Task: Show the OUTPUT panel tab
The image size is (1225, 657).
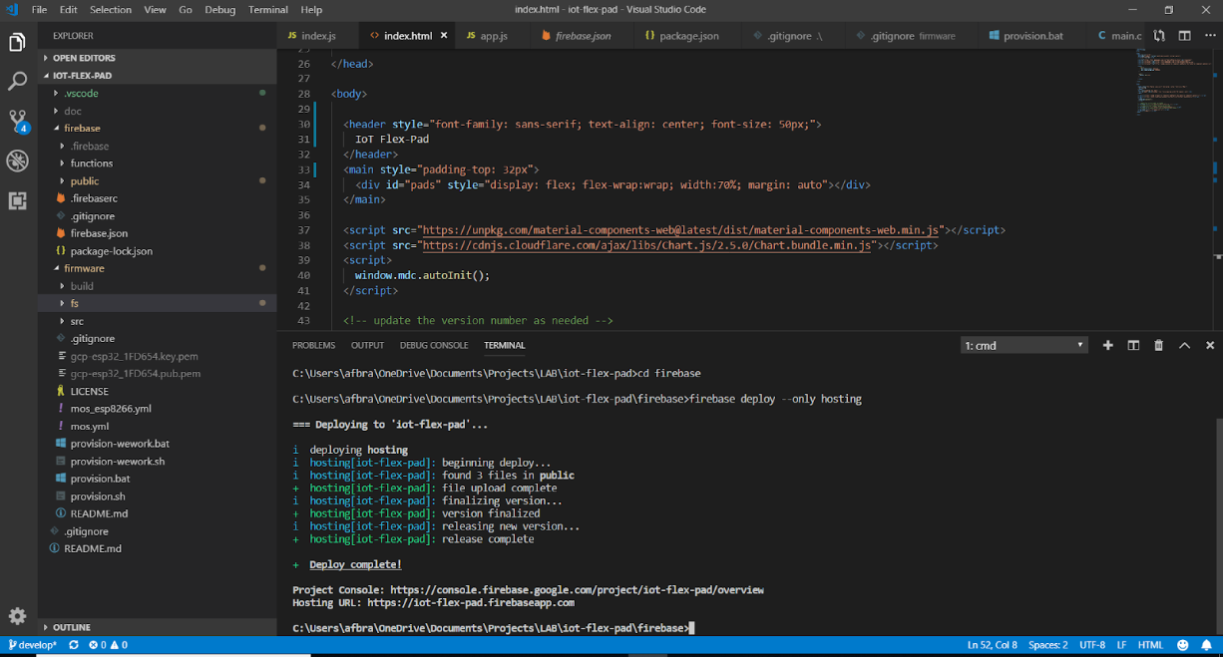Action: point(367,345)
